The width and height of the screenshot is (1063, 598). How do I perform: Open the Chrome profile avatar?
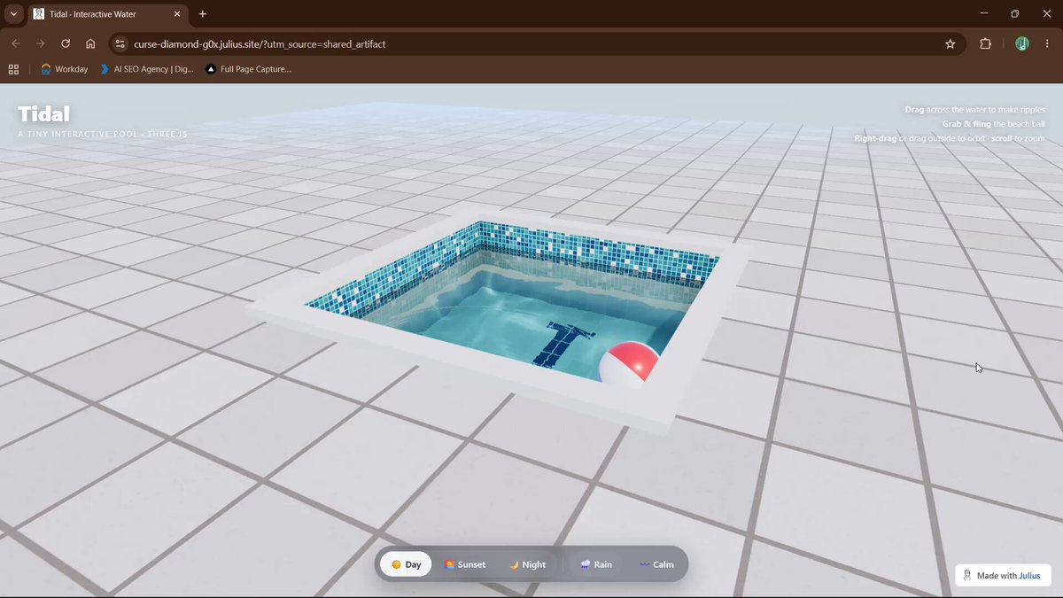1021,43
